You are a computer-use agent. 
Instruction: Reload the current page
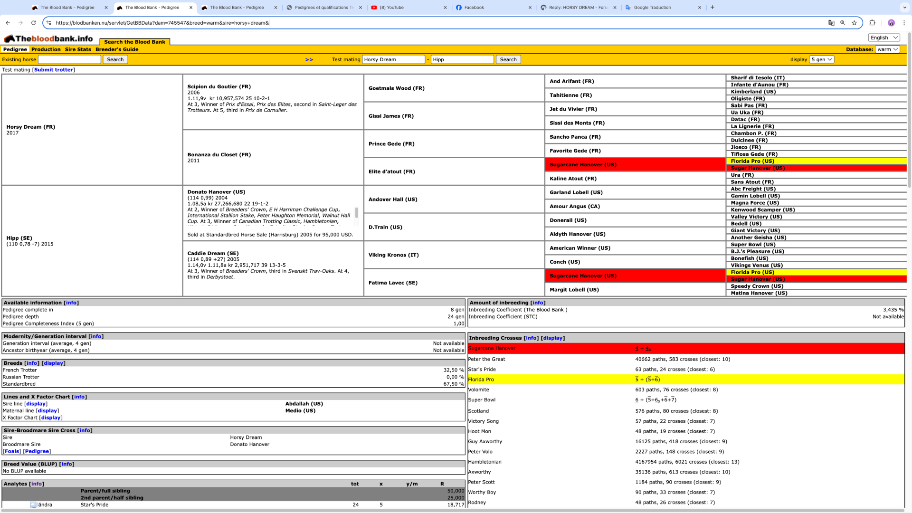pyautogui.click(x=33, y=23)
